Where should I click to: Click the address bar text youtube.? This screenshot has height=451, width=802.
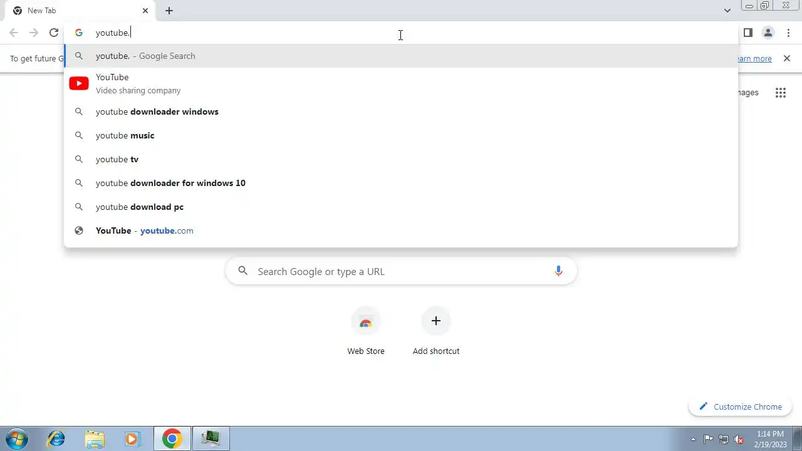point(113,33)
